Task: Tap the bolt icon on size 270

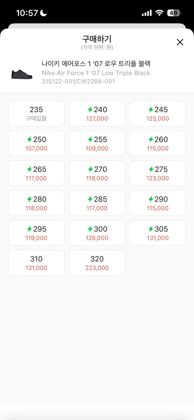Action: pyautogui.click(x=90, y=169)
